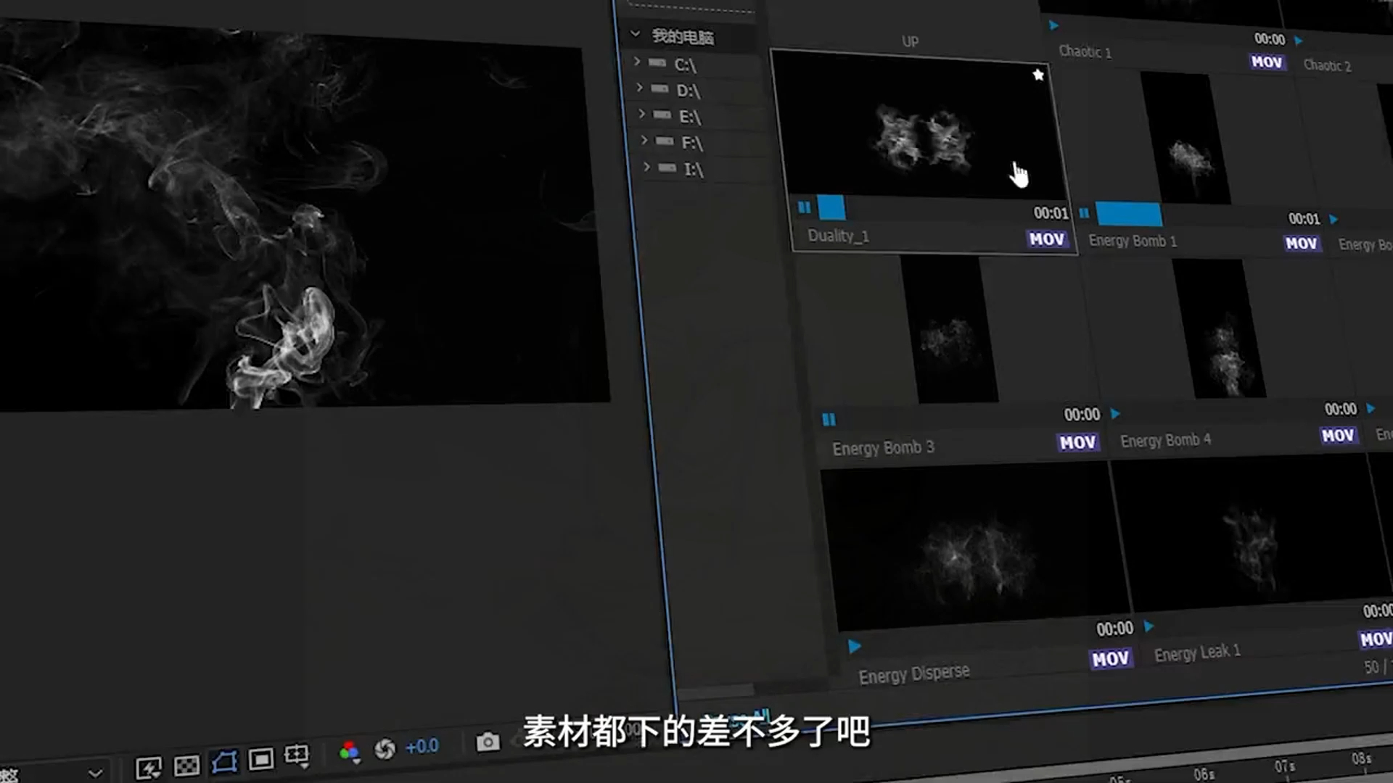Click the exposure aperture icon
The height and width of the screenshot is (783, 1393).
point(385,746)
